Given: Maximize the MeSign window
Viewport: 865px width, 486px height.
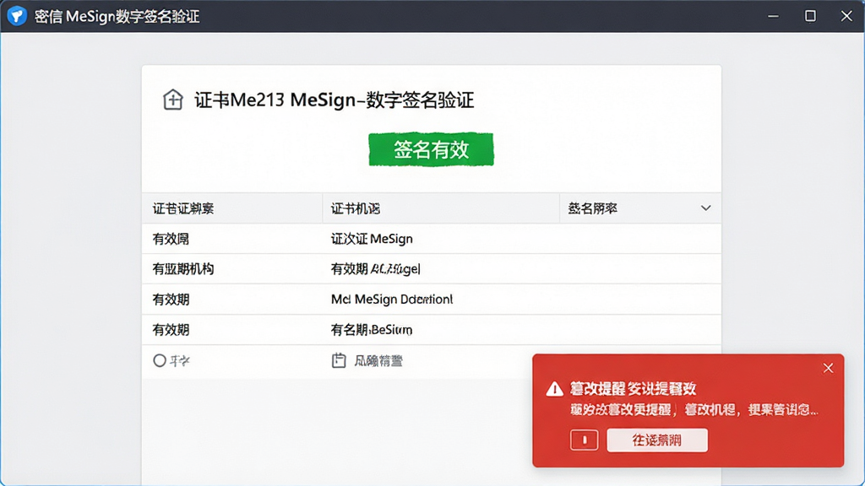Looking at the screenshot, I should click(x=810, y=16).
